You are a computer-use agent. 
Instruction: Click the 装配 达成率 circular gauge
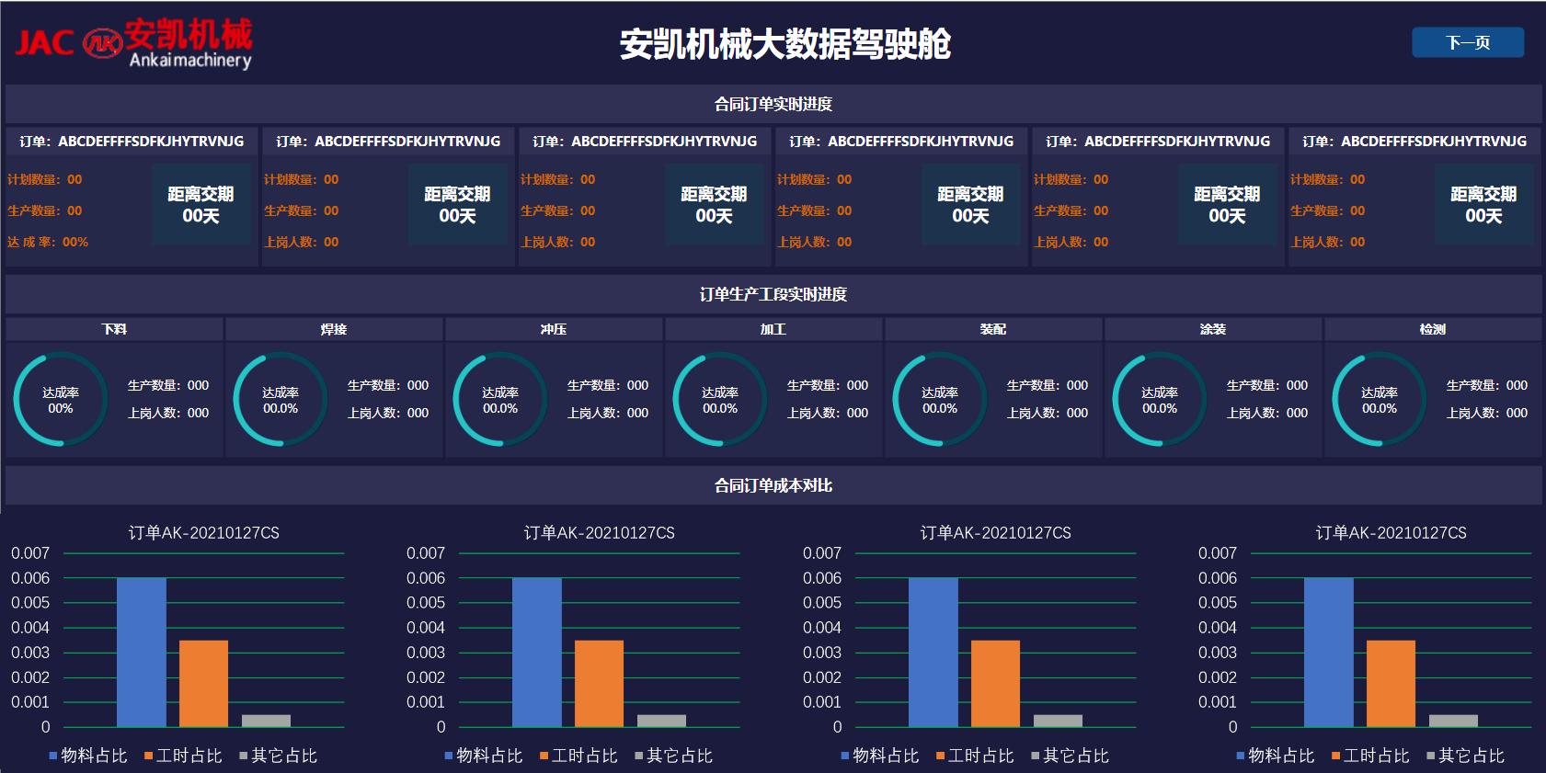pos(940,400)
